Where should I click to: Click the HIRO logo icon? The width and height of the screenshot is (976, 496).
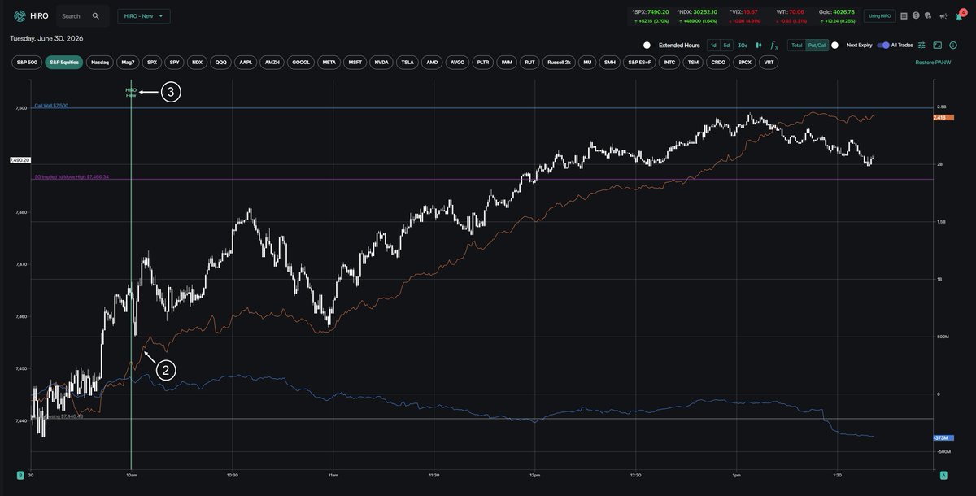pos(20,16)
